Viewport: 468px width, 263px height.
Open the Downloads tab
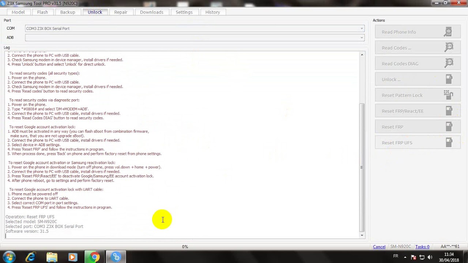click(152, 12)
